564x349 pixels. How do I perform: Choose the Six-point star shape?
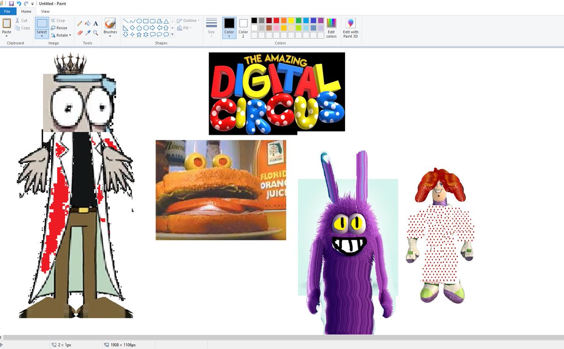click(146, 34)
